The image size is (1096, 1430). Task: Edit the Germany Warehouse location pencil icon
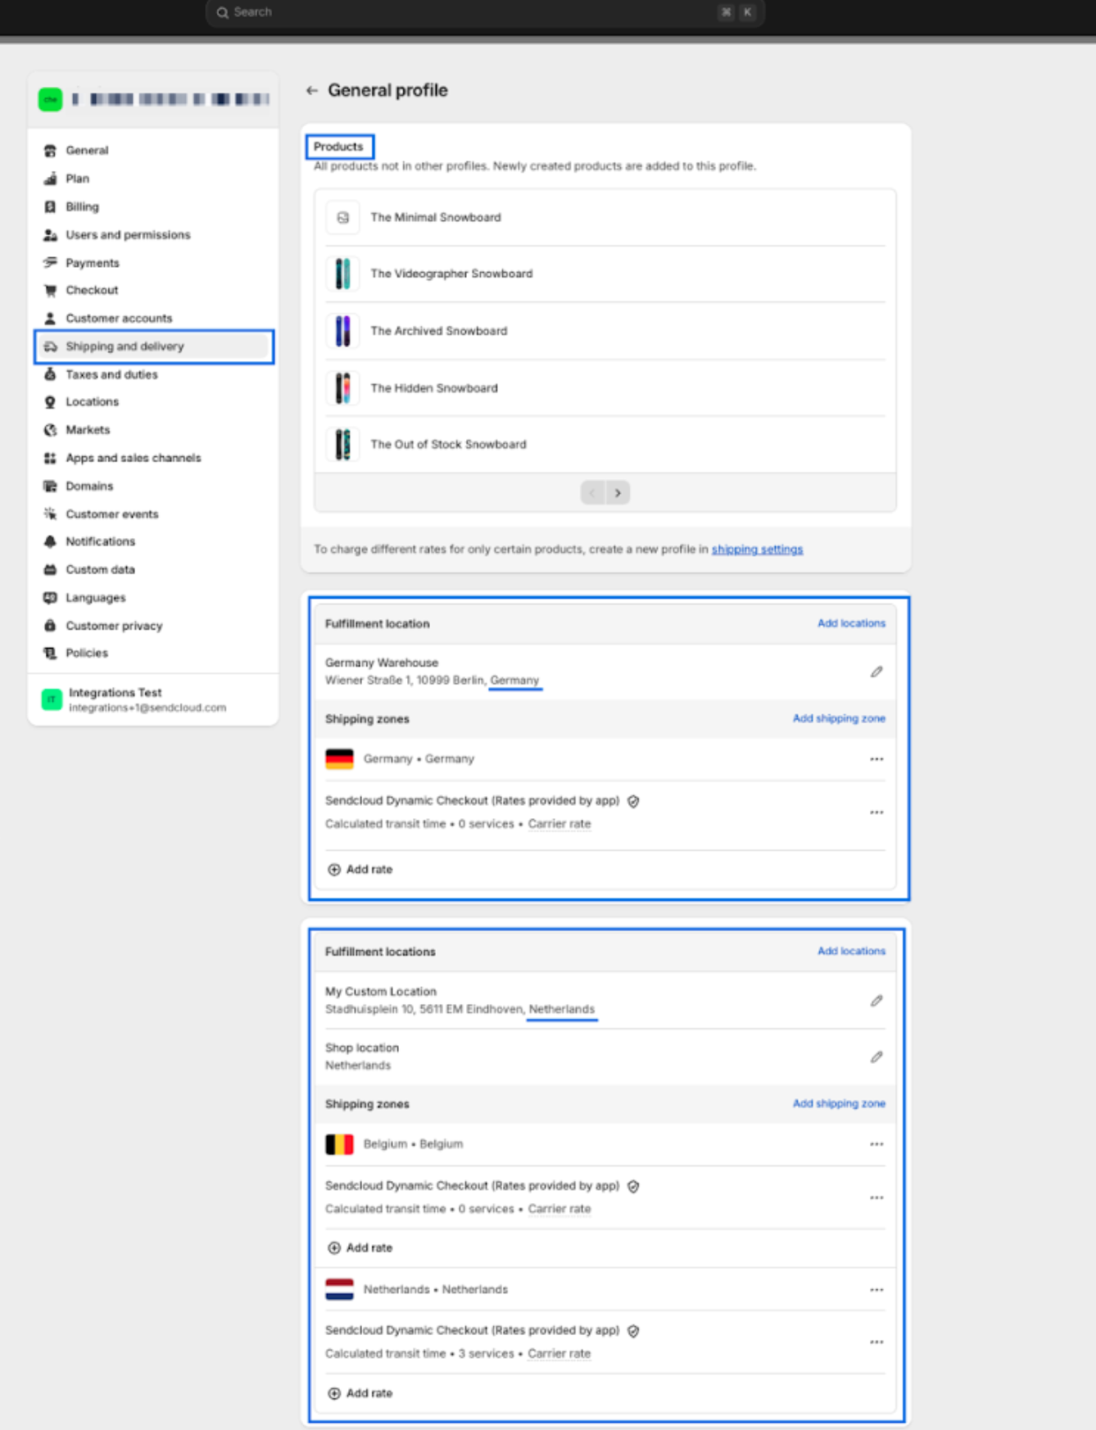876,672
